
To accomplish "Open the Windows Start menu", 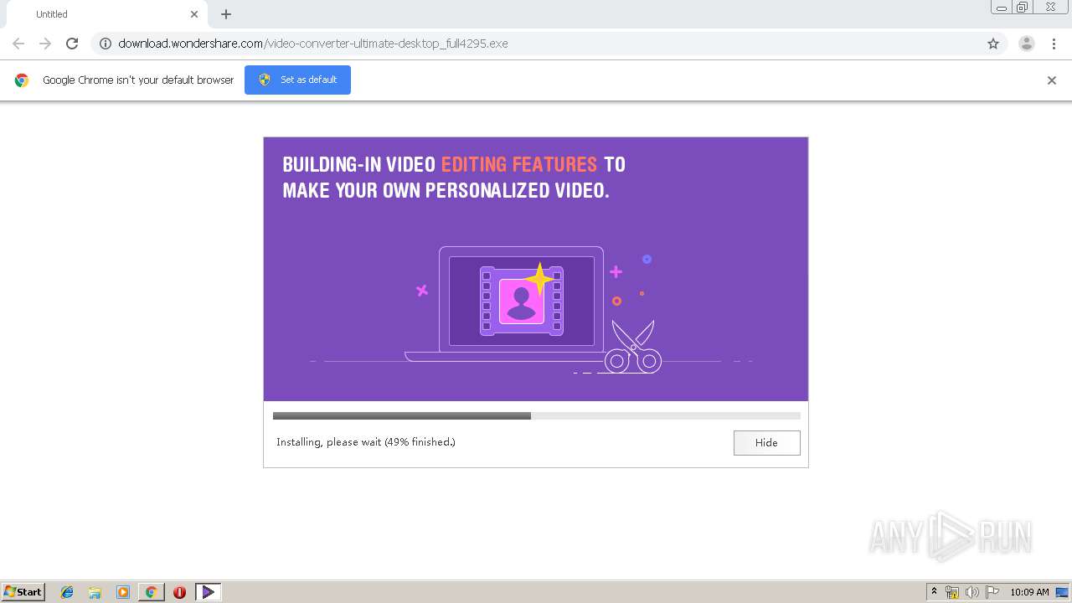I will (x=23, y=592).
